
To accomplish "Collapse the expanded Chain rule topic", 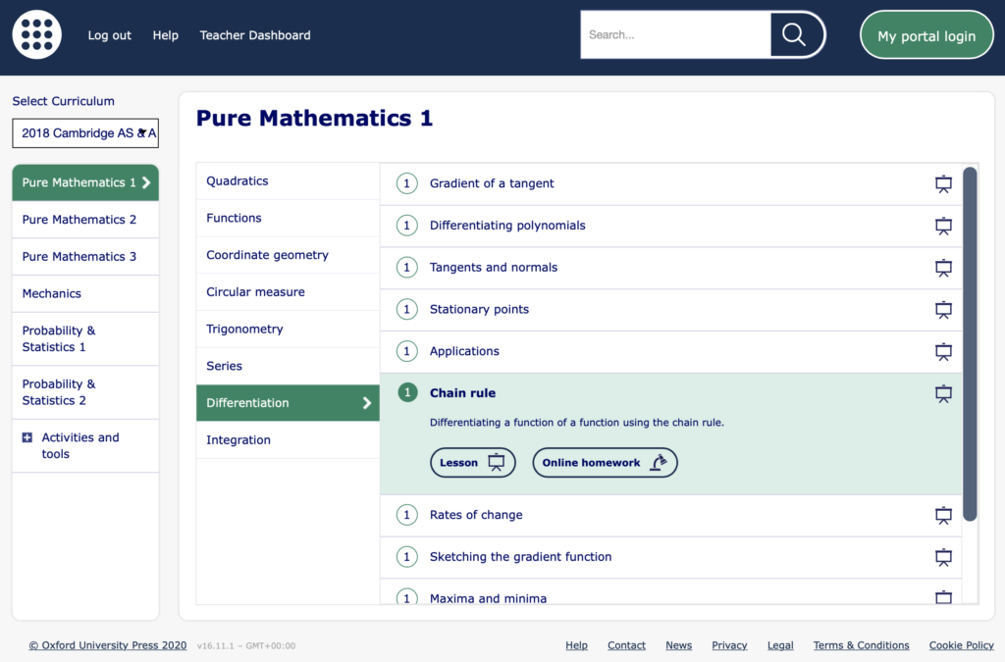I will click(461, 393).
